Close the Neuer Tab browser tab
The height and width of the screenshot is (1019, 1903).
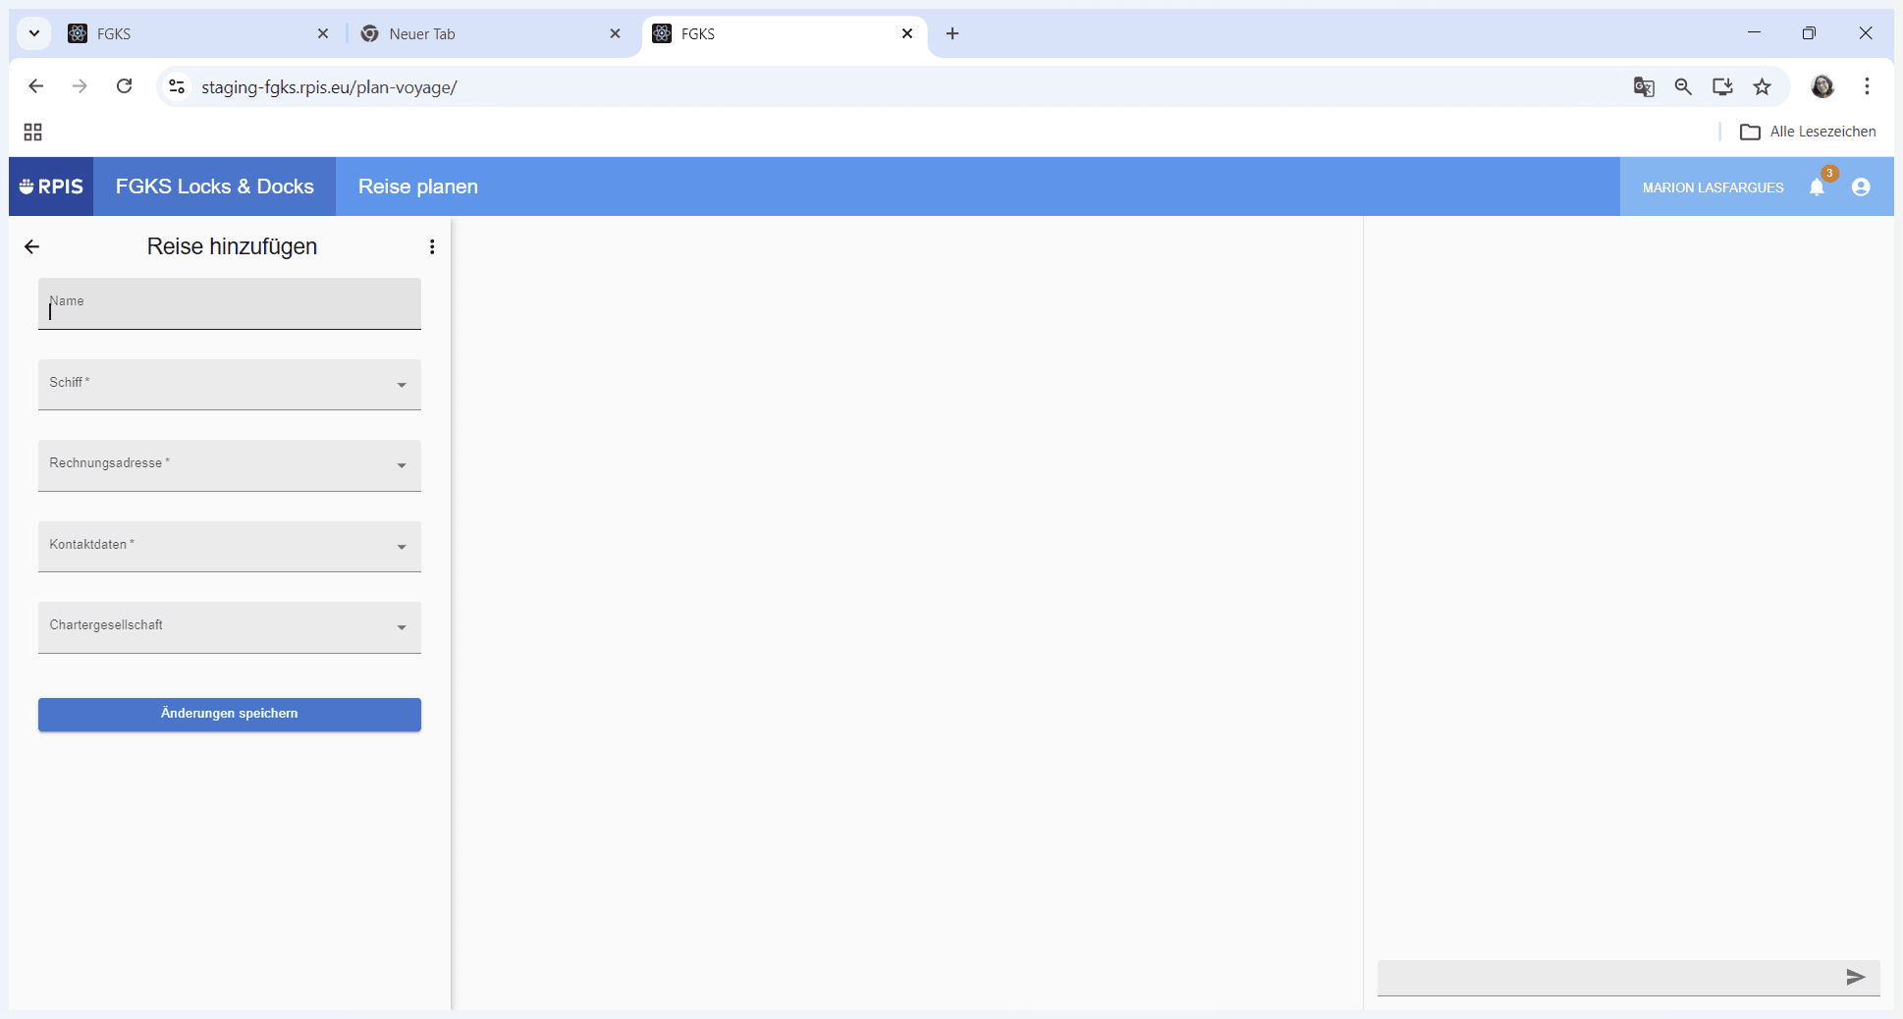[616, 33]
